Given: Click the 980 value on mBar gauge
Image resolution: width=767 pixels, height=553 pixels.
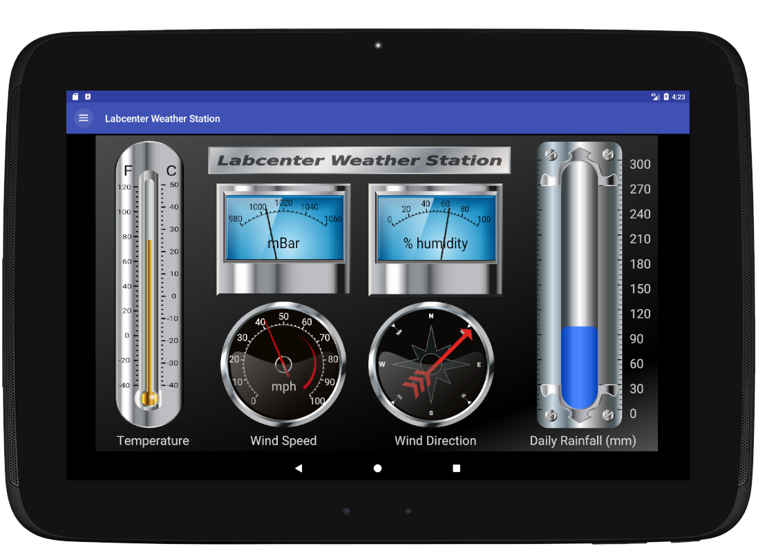Looking at the screenshot, I should coord(236,219).
